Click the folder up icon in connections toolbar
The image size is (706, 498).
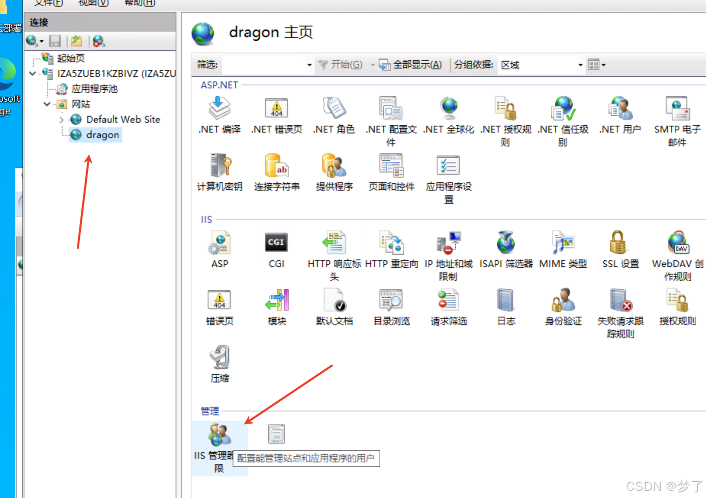click(76, 41)
